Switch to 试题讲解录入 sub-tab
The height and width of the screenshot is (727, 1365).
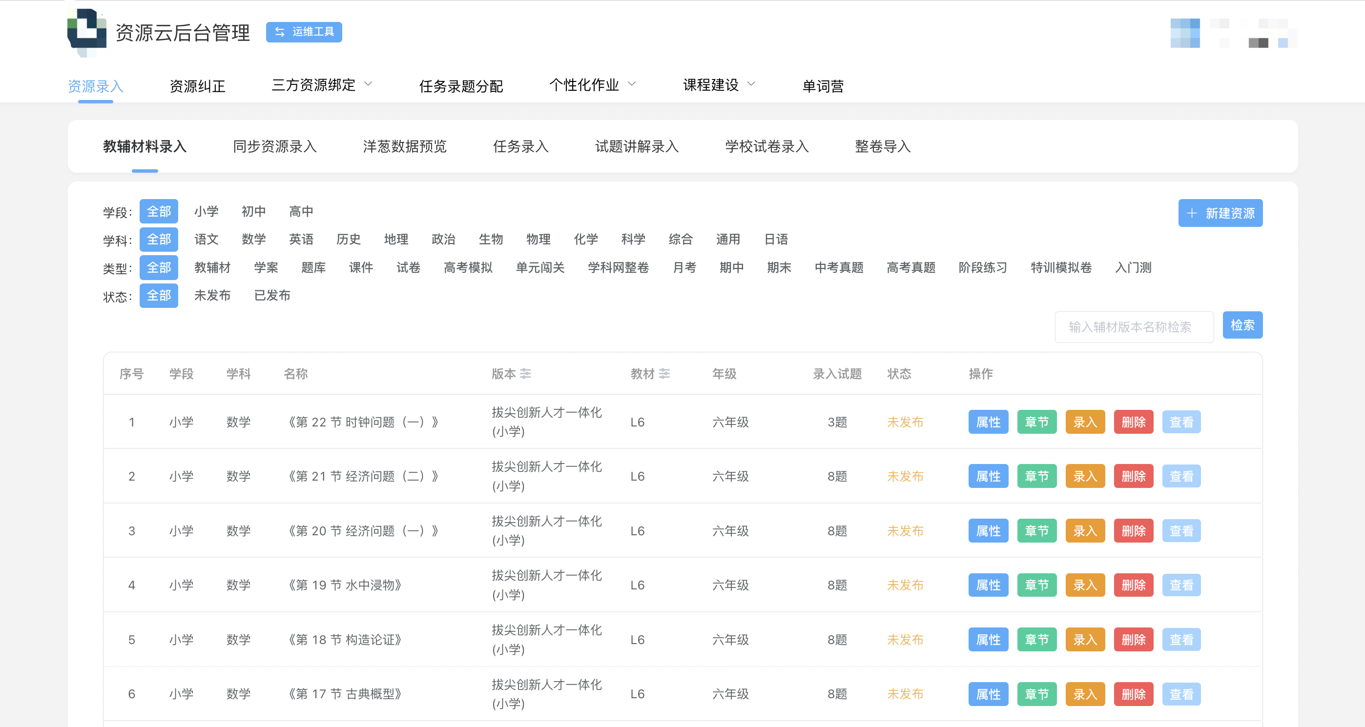pyautogui.click(x=637, y=147)
